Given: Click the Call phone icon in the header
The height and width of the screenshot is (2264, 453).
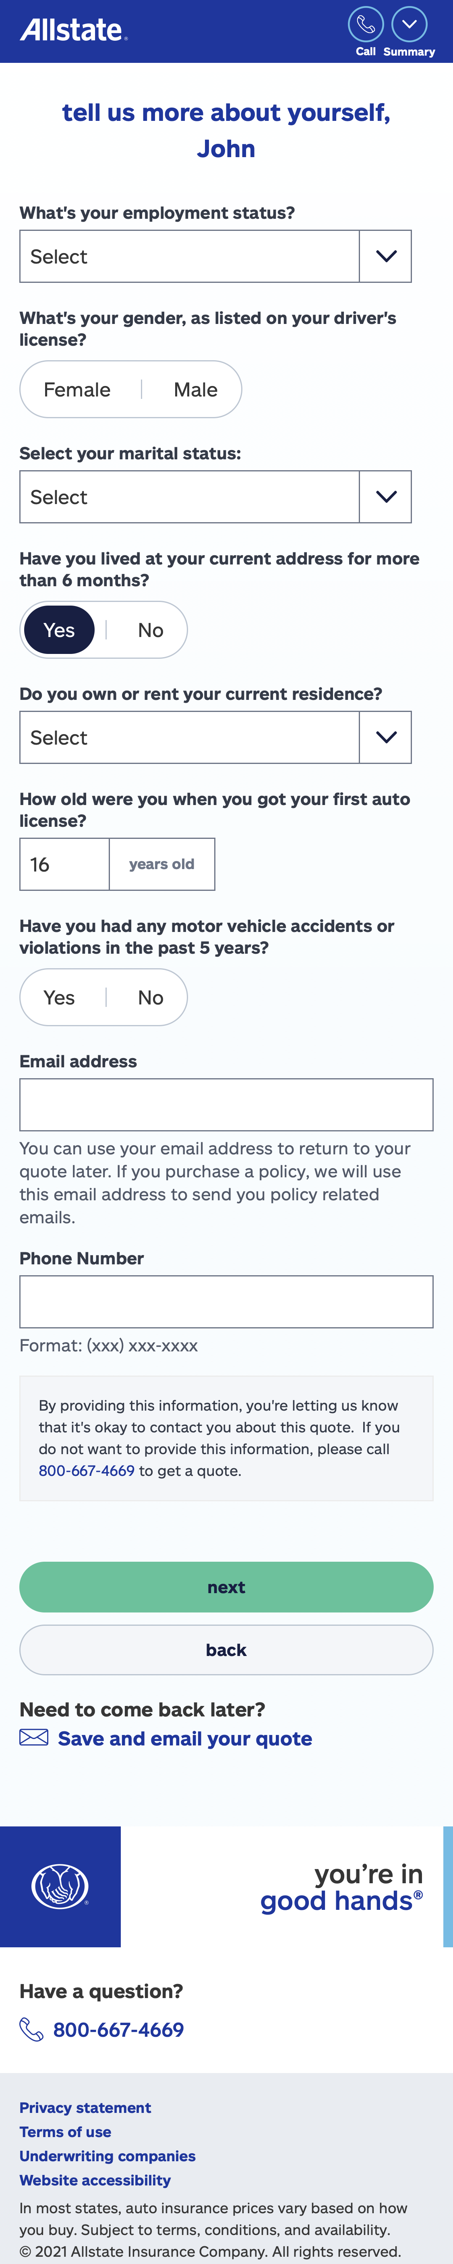Looking at the screenshot, I should (365, 25).
